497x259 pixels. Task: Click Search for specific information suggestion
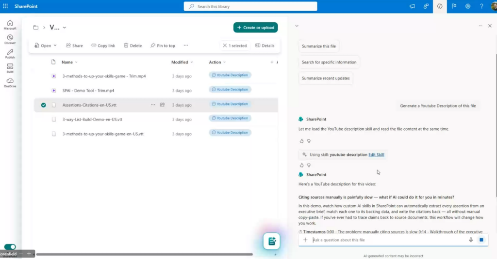329,62
